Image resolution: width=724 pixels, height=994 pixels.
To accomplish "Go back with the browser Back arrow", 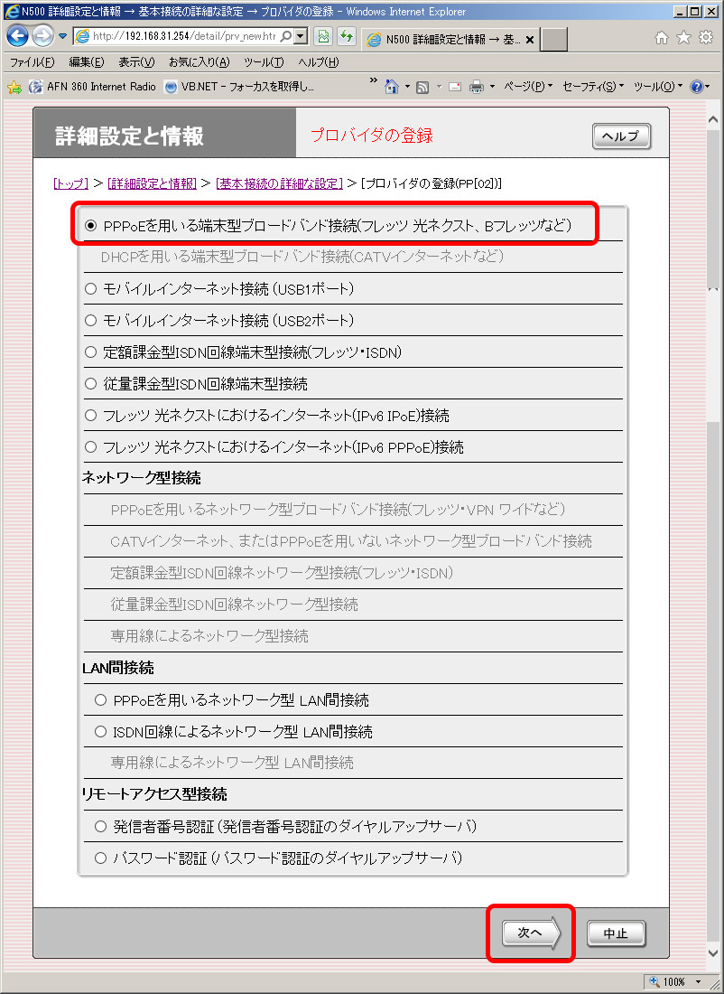I will [x=17, y=36].
